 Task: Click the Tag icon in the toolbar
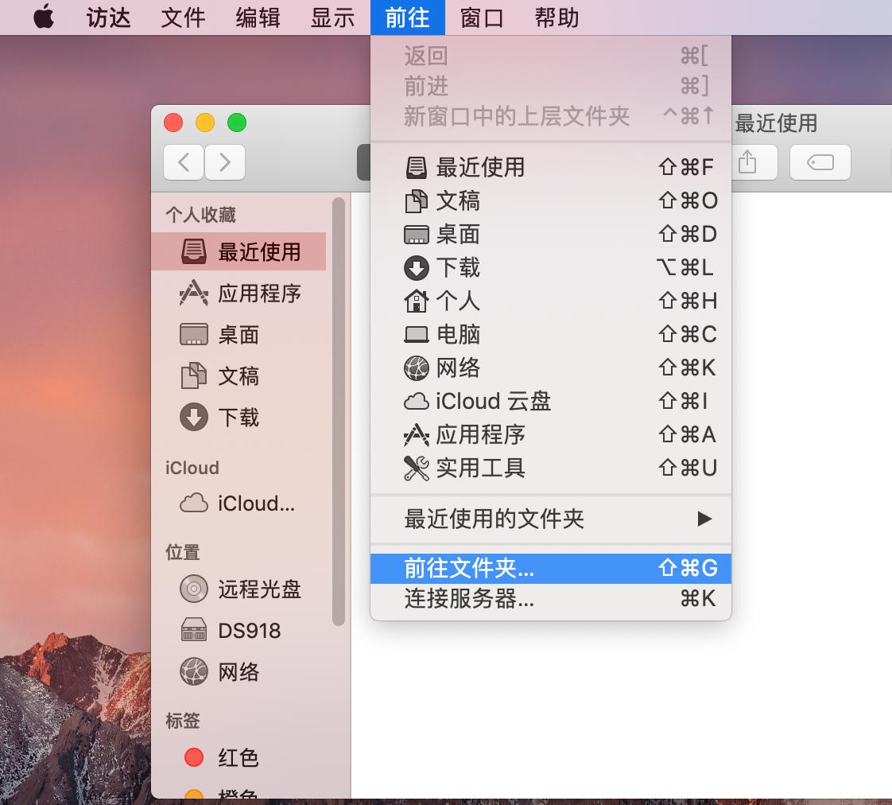coord(820,161)
